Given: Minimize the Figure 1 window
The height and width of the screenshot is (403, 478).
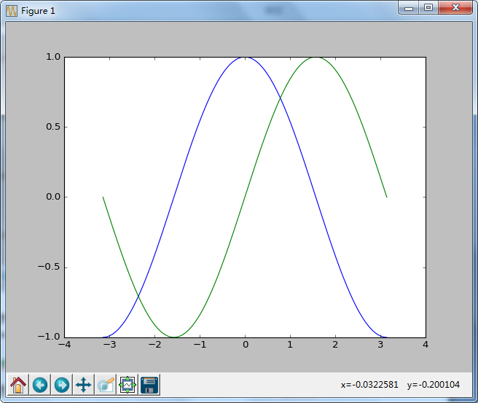Looking at the screenshot, I should [409, 8].
